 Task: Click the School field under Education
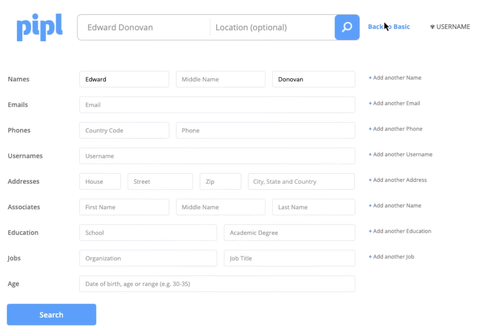[x=148, y=233]
